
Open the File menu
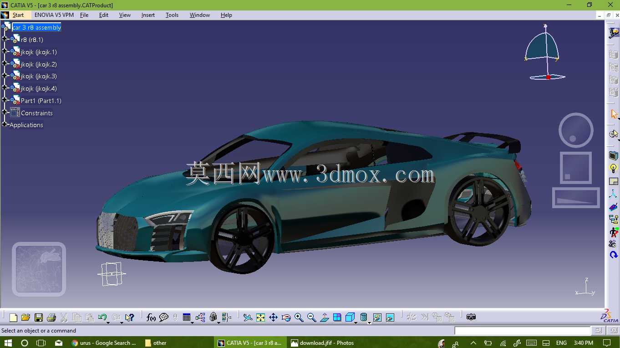84,15
